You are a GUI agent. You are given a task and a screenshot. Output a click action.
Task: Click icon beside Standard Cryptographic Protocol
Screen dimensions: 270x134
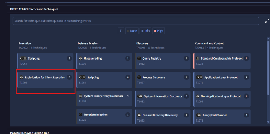point(198,59)
